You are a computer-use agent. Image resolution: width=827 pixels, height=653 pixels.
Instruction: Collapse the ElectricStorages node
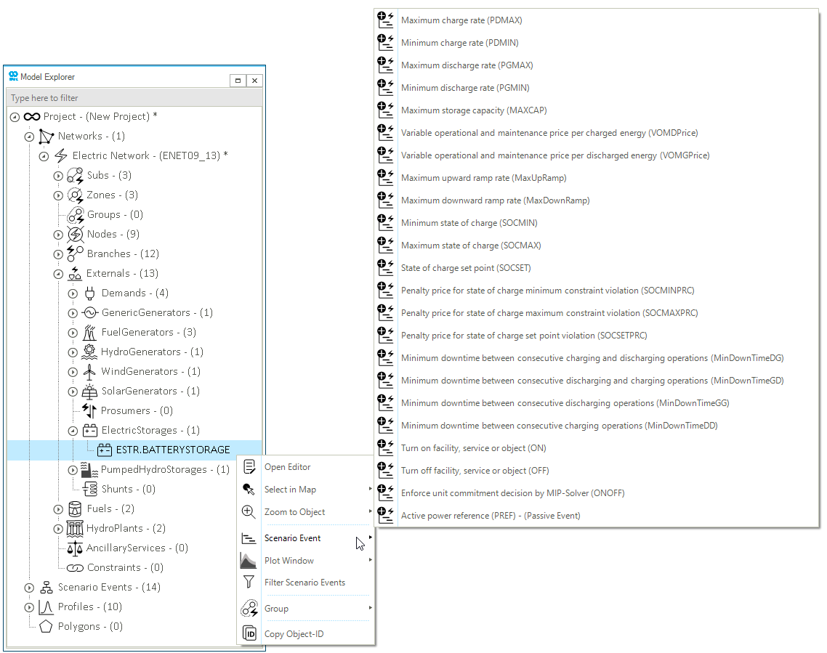click(x=73, y=431)
